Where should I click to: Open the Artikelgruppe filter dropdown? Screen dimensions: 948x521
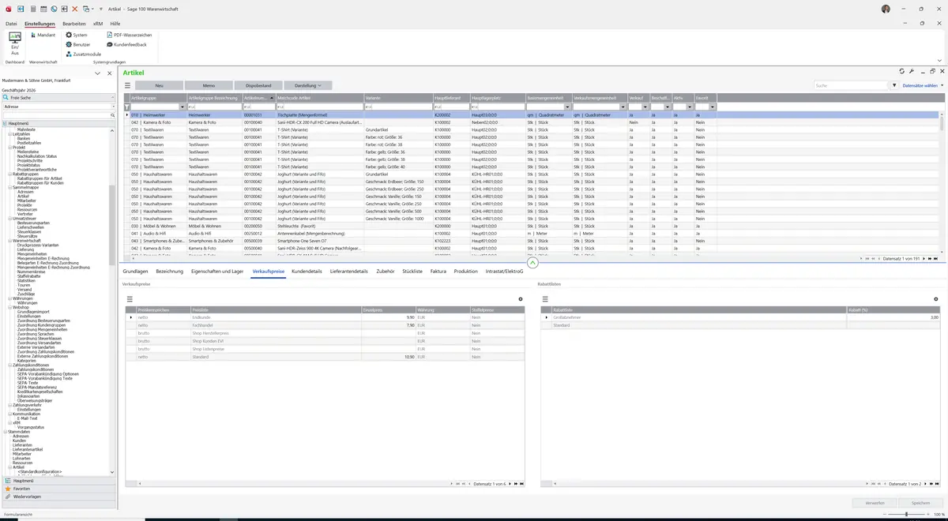pos(183,107)
